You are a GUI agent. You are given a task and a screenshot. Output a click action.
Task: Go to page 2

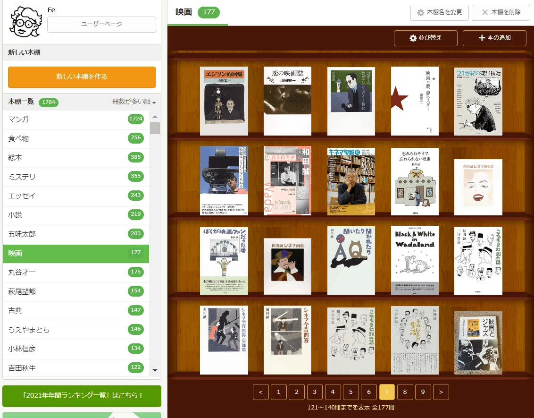[297, 392]
